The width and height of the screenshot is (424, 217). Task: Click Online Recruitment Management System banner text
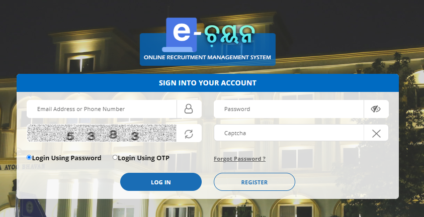pos(207,57)
